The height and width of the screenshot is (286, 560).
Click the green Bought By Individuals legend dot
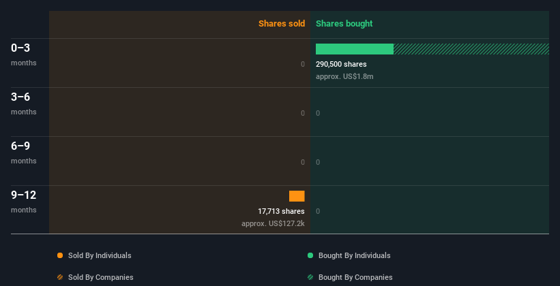310,255
